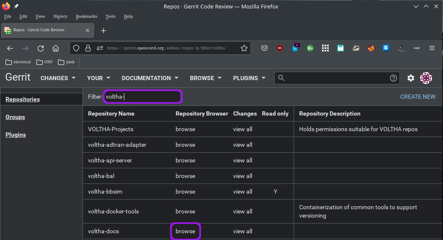Open the uBlock Origin extension
Screen dimensions: 443x240
(x=280, y=48)
